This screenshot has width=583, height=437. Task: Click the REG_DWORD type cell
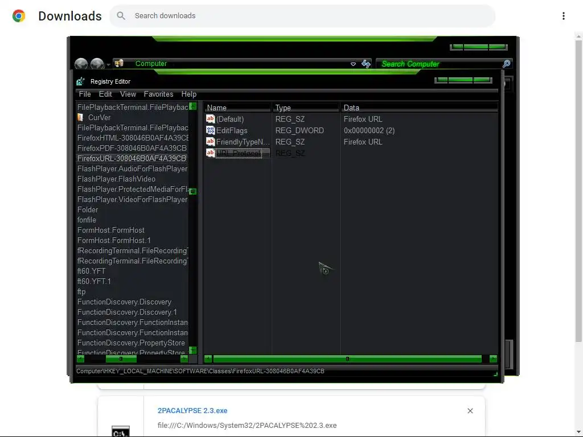pyautogui.click(x=299, y=130)
